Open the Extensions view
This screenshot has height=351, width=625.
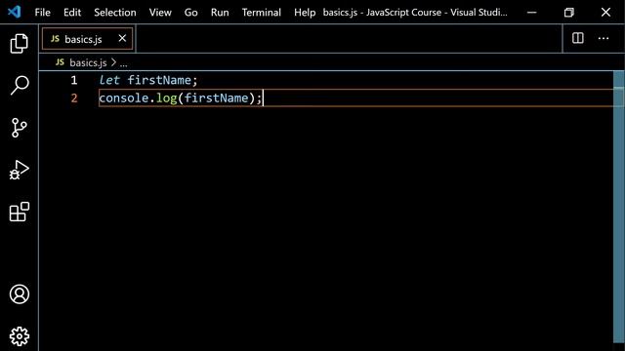[x=20, y=212]
